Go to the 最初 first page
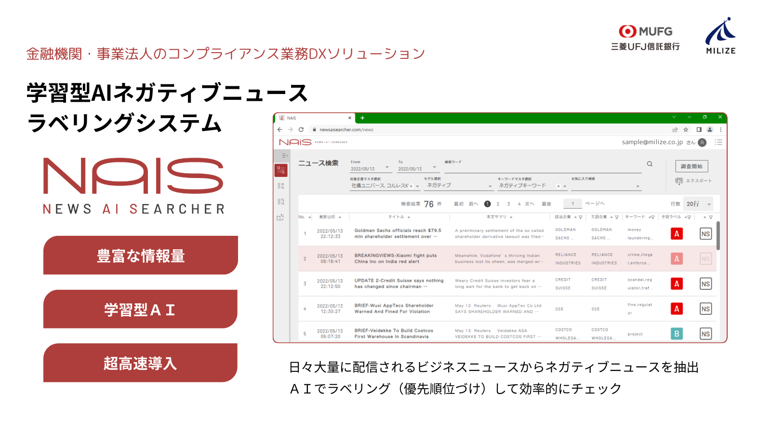Image resolution: width=771 pixels, height=434 pixels. click(x=459, y=204)
